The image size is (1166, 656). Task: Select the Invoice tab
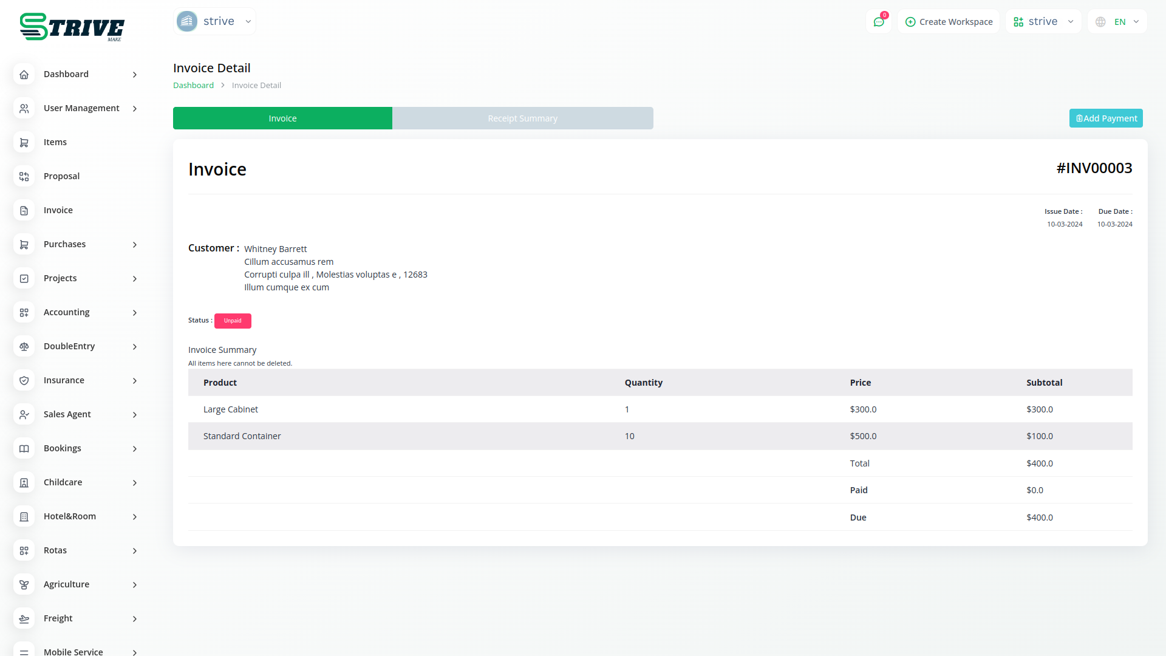(282, 118)
